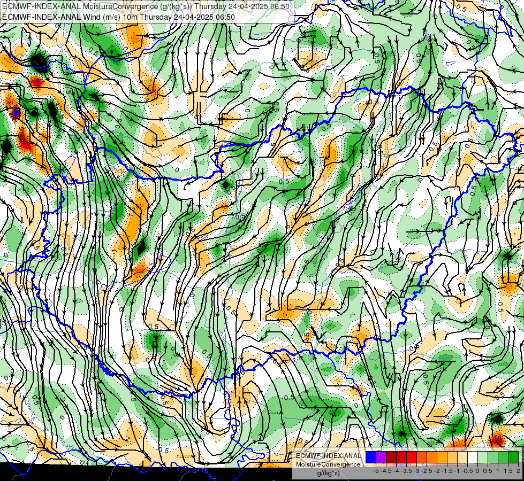Click 'ECMWF-INDEX-ANAL' in the legend box
524x481 pixels.
click(328, 456)
